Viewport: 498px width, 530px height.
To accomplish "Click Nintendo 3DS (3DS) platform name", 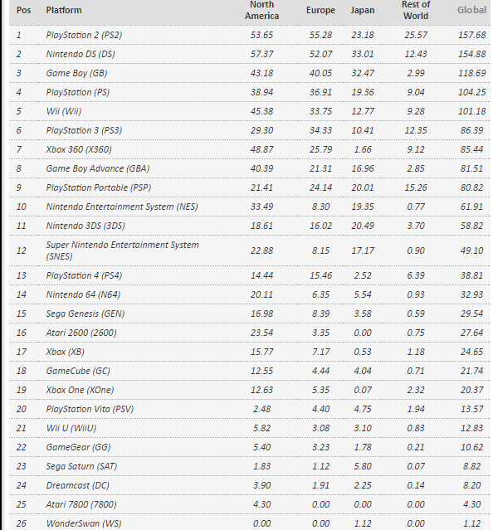I will pyautogui.click(x=85, y=226).
